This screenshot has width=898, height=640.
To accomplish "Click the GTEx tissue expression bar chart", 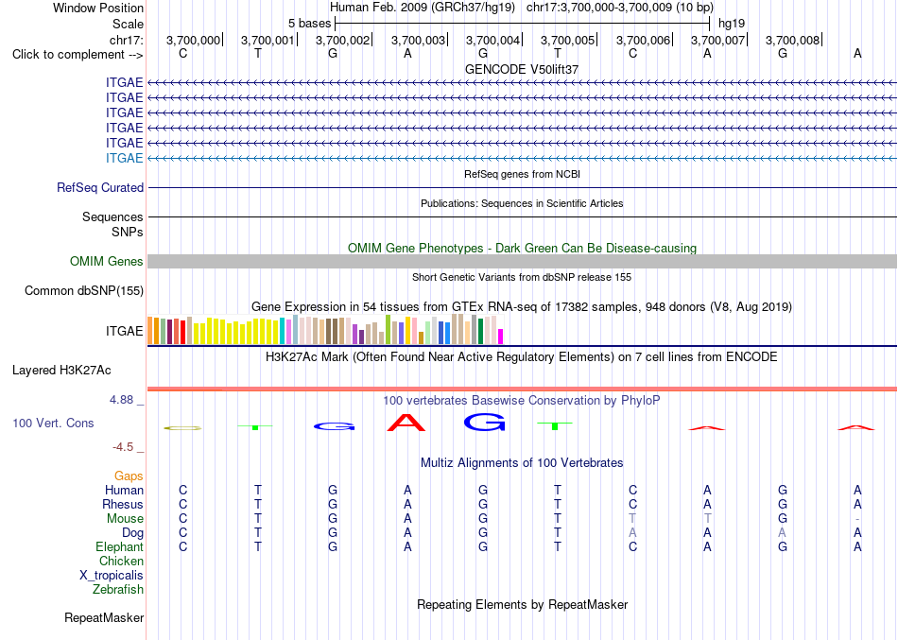I will coord(325,330).
